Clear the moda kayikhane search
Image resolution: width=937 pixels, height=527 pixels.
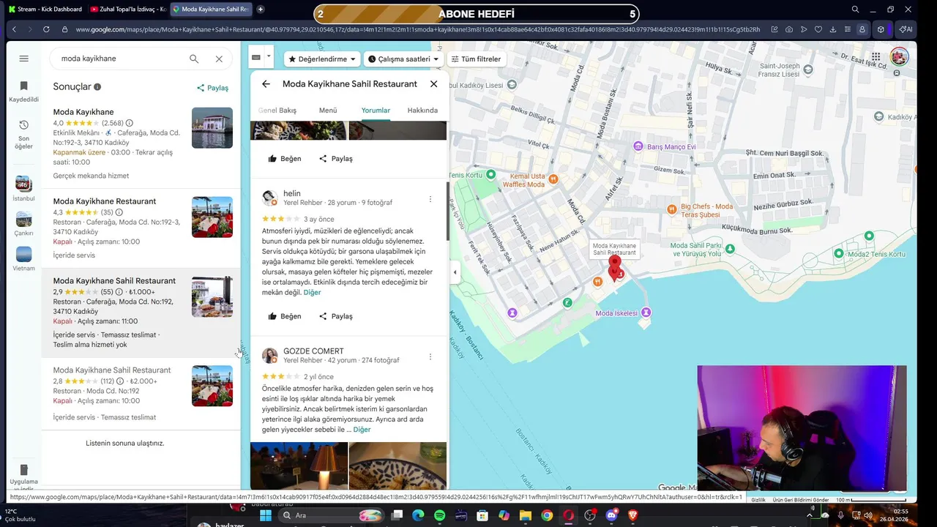[x=219, y=59]
